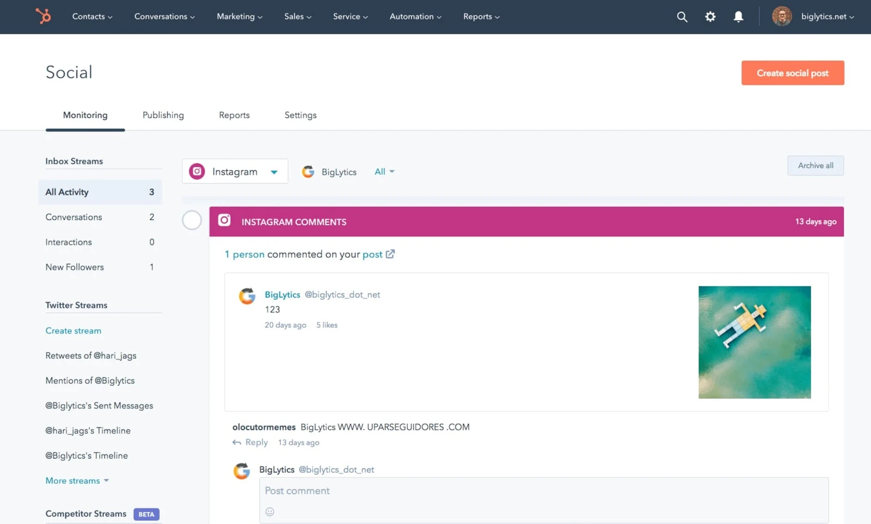
Task: Click Create social post button
Action: [792, 73]
